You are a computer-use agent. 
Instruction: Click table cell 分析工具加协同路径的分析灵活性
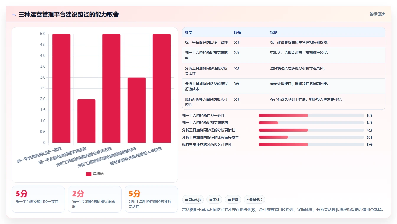tap(206, 71)
